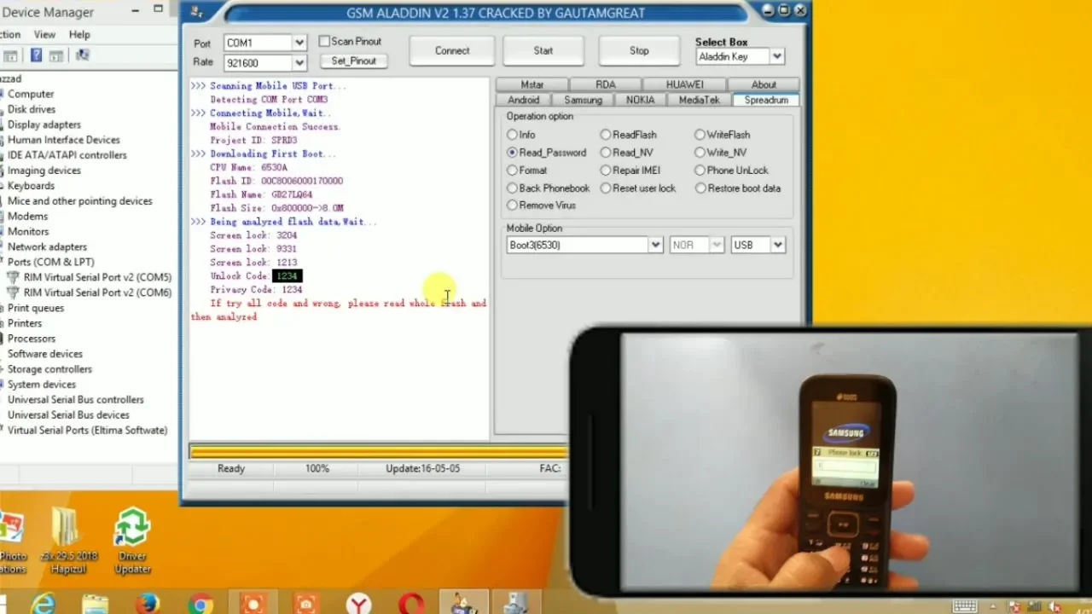Click the COM5 serial port device icon
The image size is (1092, 614).
[x=13, y=277]
